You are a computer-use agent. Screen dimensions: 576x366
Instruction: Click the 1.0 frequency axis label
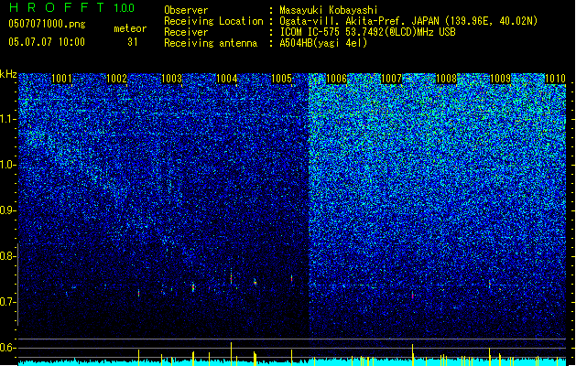click(8, 165)
